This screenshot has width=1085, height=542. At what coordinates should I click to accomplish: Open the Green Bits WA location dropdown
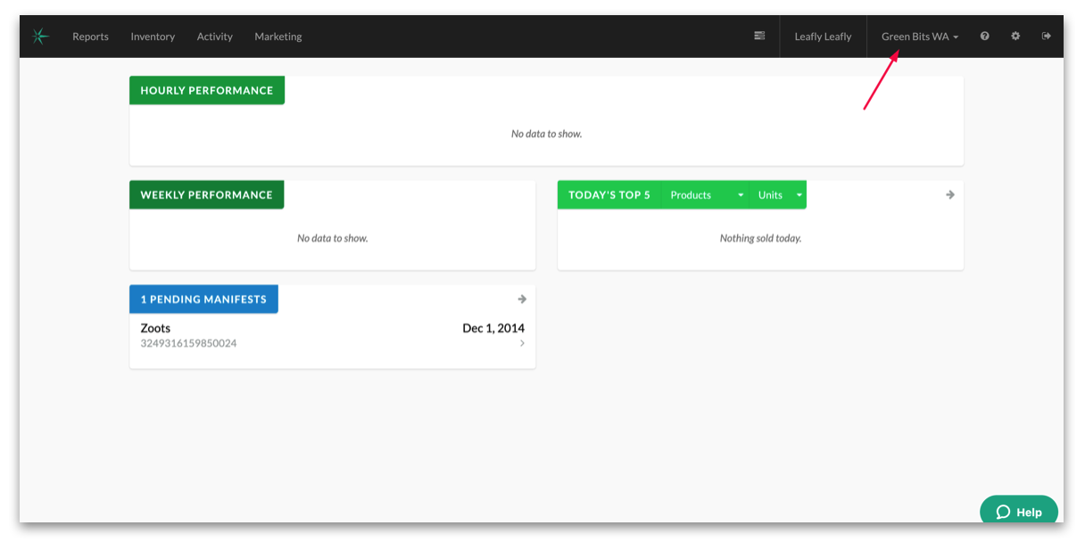point(920,37)
